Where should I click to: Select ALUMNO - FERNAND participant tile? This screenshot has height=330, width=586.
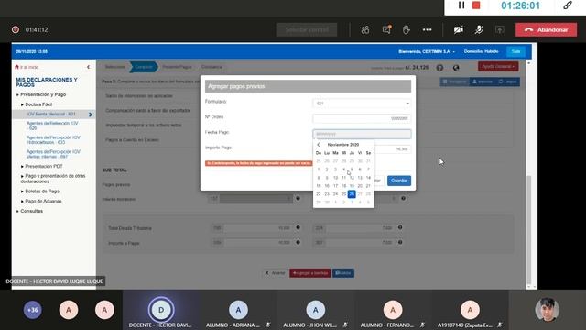point(393,310)
